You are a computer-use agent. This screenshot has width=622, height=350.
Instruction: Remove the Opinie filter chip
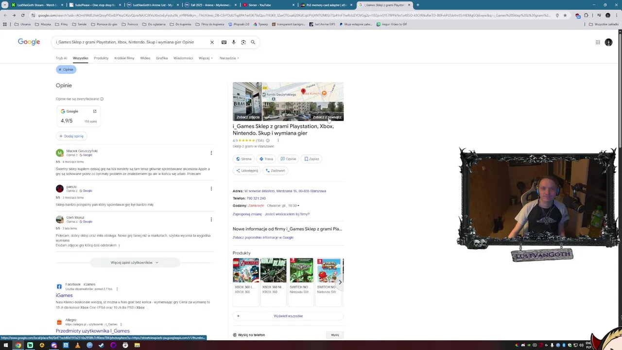pos(66,70)
